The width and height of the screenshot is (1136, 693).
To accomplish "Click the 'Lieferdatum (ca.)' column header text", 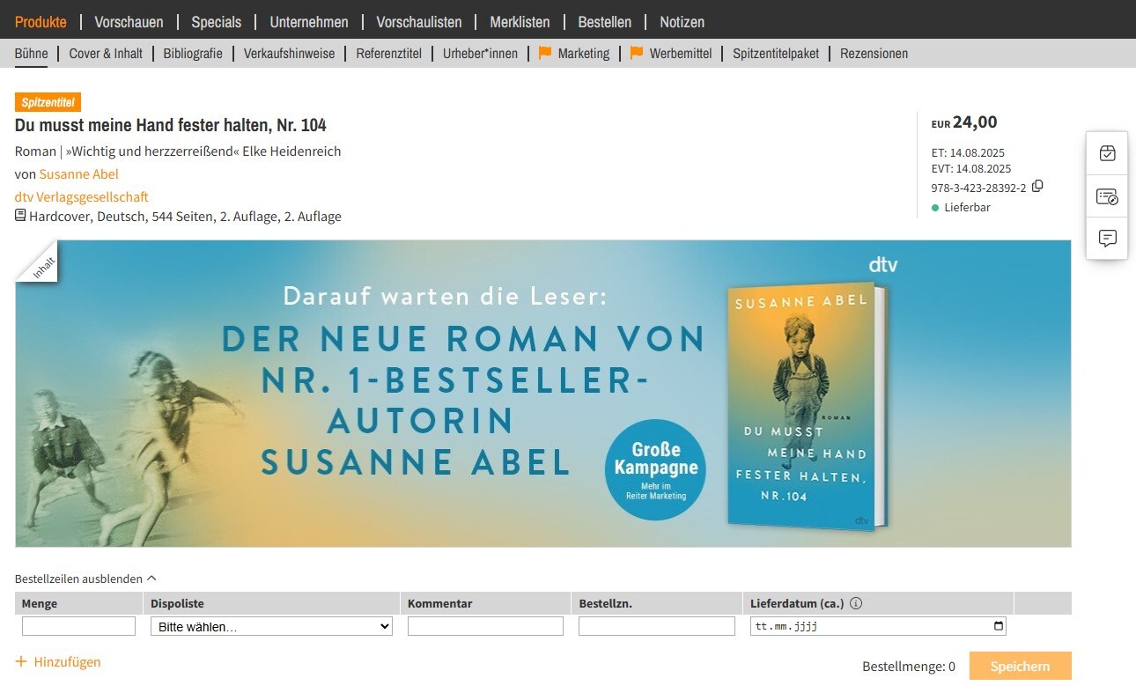I will pyautogui.click(x=797, y=604).
